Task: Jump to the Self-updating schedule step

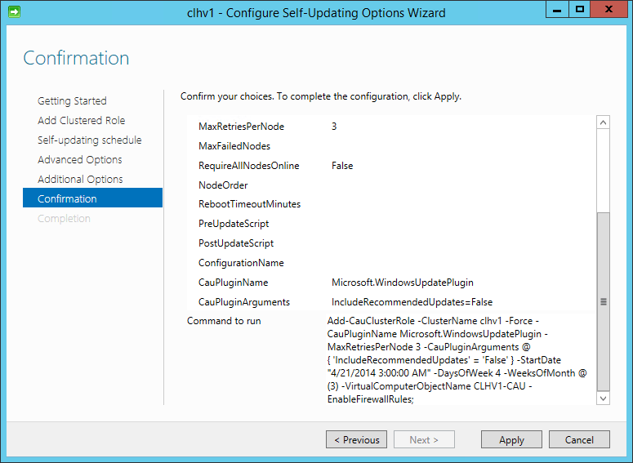Action: pyautogui.click(x=90, y=140)
